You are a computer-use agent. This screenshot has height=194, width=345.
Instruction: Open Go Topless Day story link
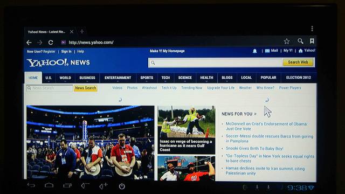270,158
